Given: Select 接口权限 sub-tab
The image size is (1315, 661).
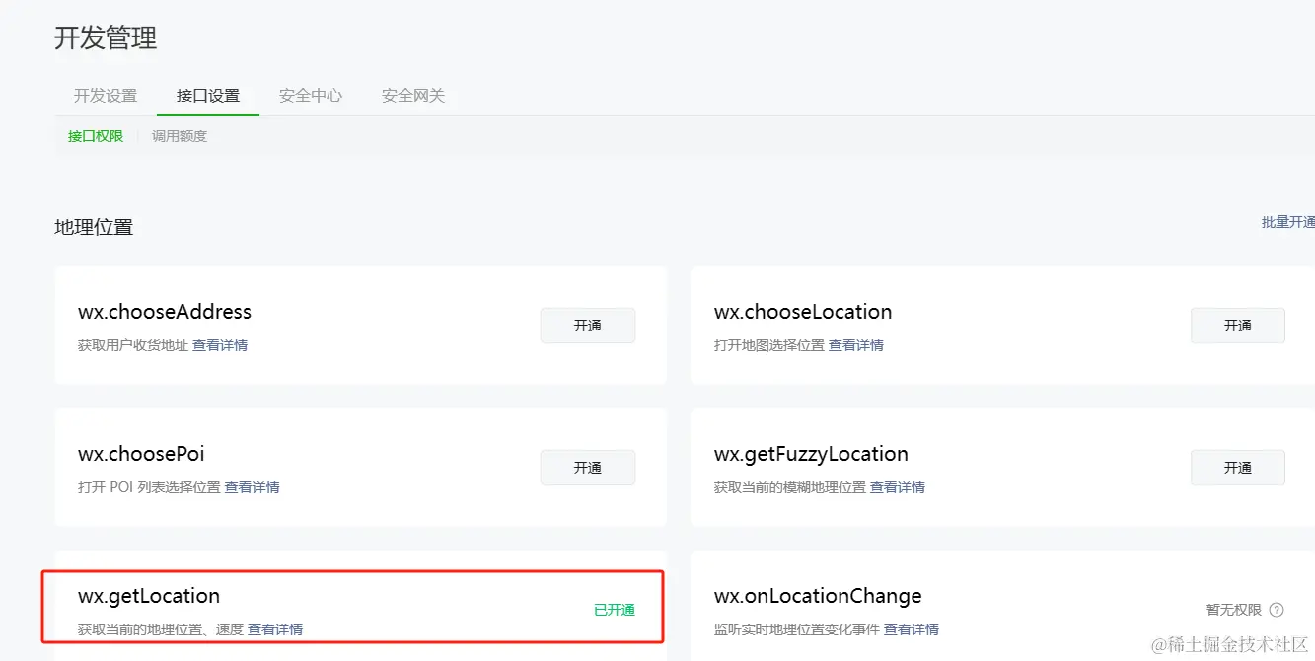Looking at the screenshot, I should (96, 136).
